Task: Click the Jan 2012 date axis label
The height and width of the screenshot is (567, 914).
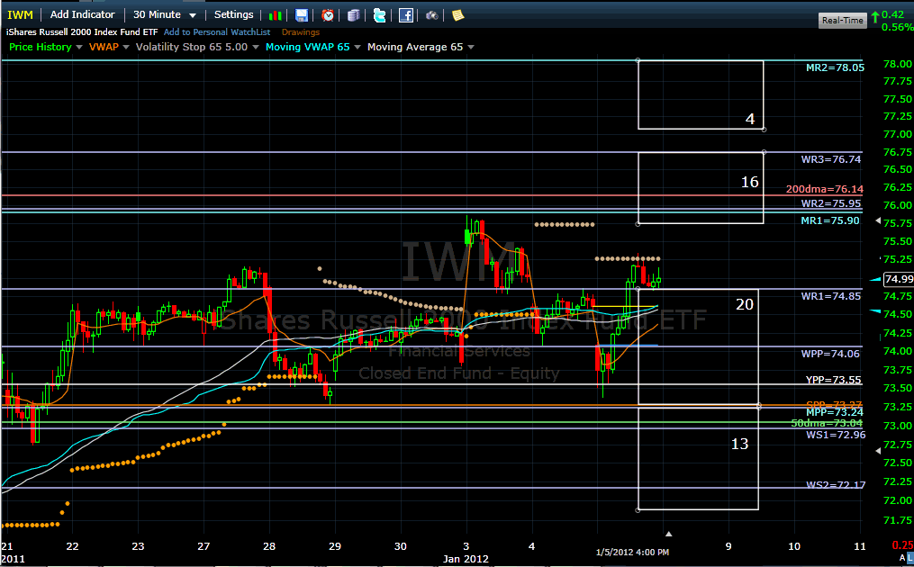Action: point(466,559)
